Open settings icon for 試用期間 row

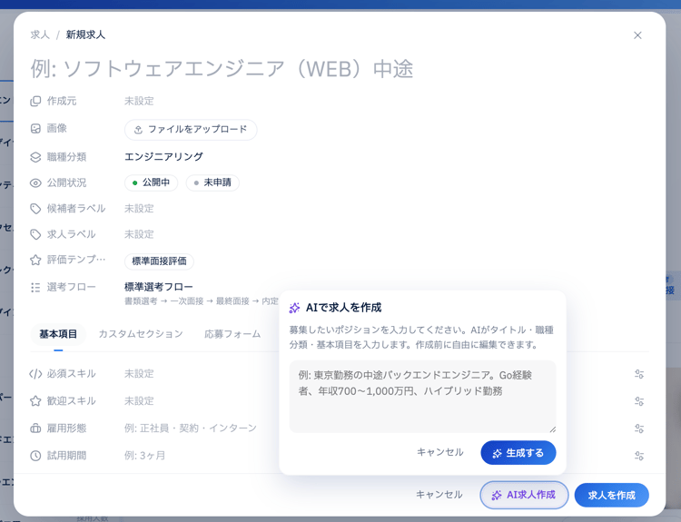[x=639, y=456]
